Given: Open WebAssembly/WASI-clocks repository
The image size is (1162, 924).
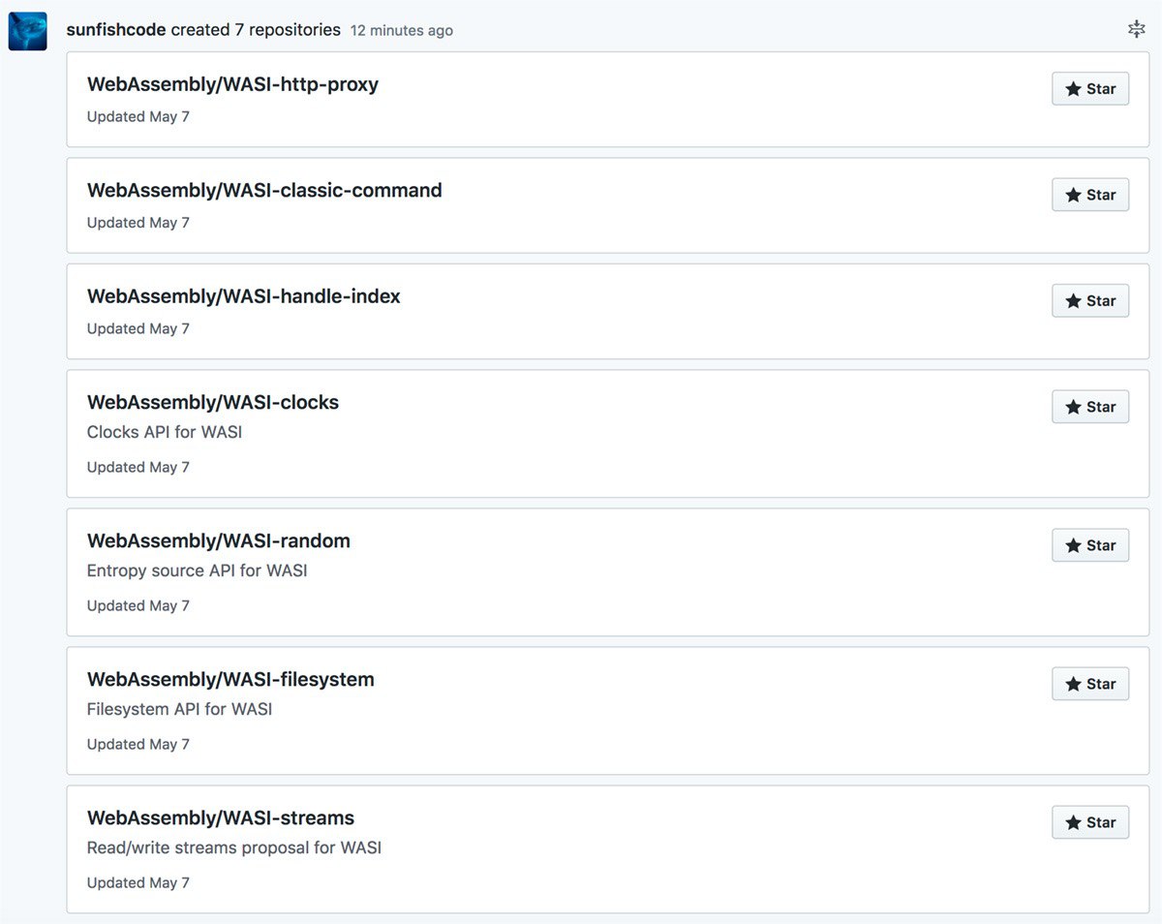Looking at the screenshot, I should (x=213, y=403).
